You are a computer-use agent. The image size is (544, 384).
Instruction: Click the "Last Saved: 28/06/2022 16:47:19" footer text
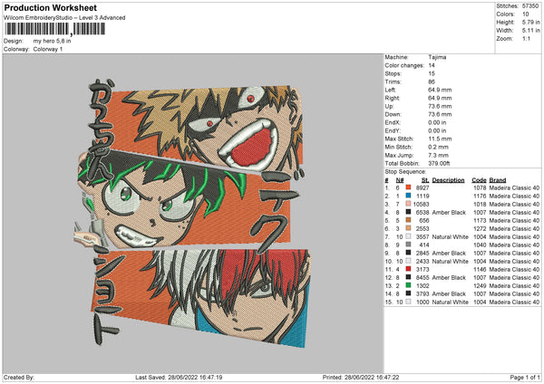coord(179,377)
